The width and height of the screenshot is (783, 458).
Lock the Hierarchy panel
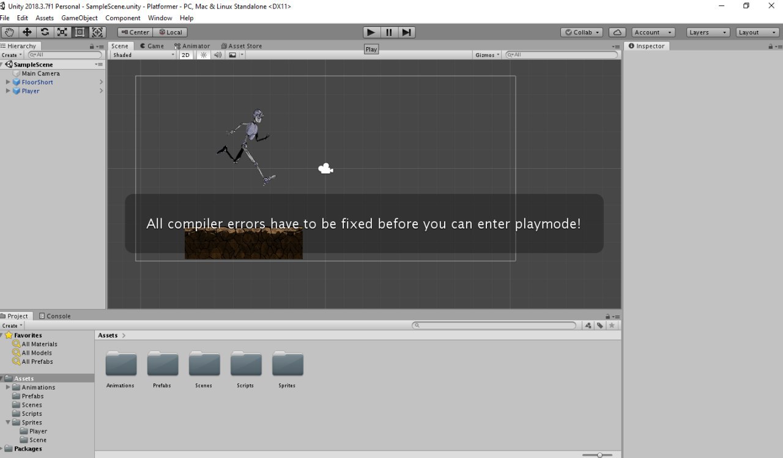click(92, 46)
